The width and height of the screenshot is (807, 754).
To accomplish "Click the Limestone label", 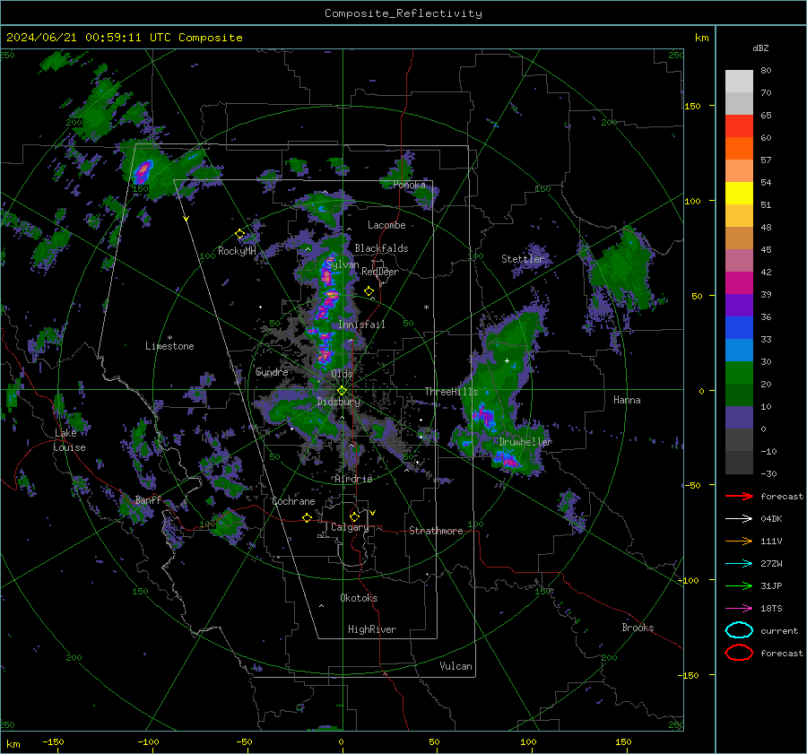I will click(169, 346).
